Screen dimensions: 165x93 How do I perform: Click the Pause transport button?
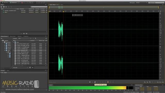(x=95, y=82)
